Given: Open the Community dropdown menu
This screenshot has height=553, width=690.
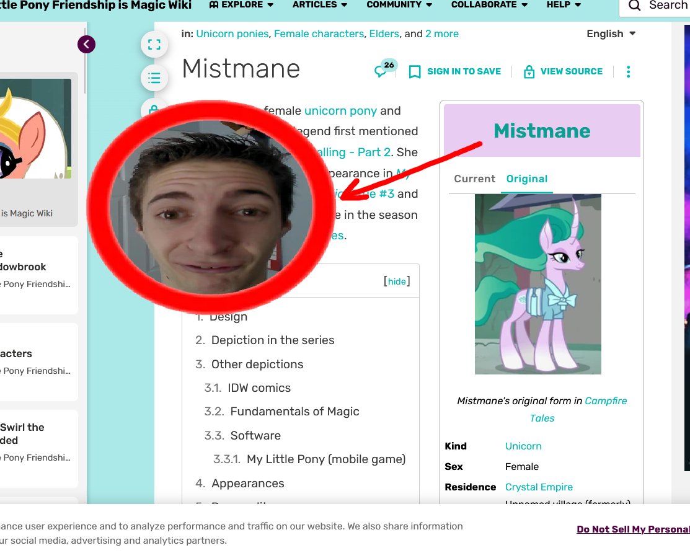Looking at the screenshot, I should tap(399, 5).
